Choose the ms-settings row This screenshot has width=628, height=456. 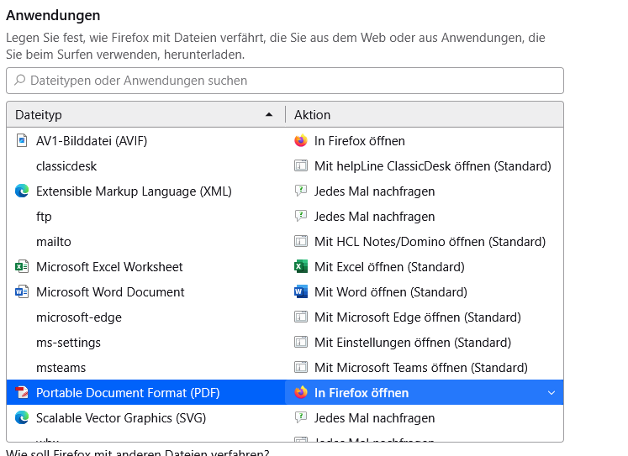pos(68,342)
